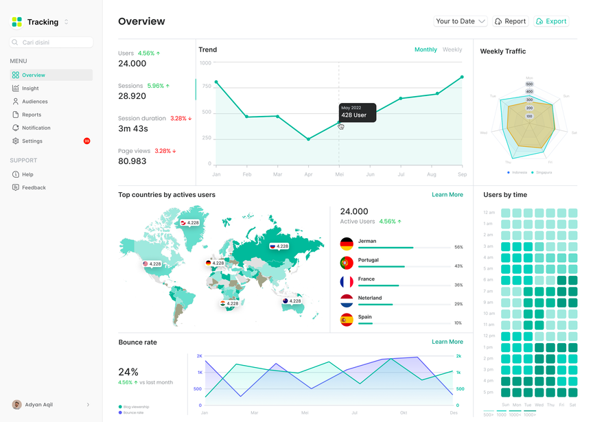Click the Sessions 28.920 value
This screenshot has height=422, width=593.
(132, 96)
